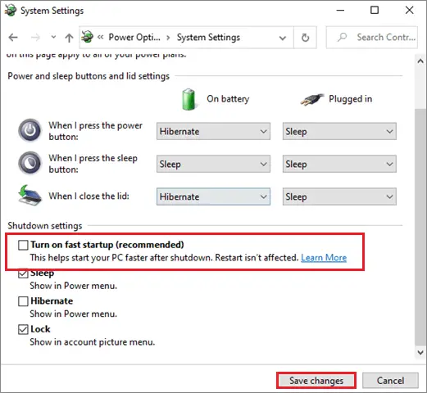Image resolution: width=427 pixels, height=393 pixels.
Task: Minimize the System Settings window
Action: pyautogui.click(x=340, y=11)
